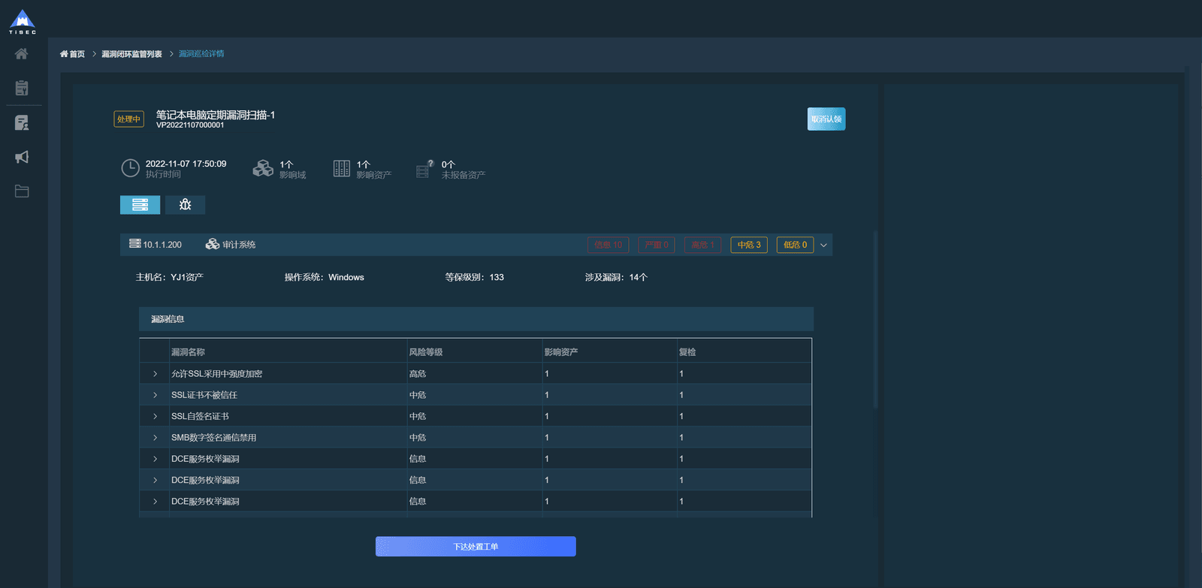Filter by 中危 3 tag
The image size is (1202, 588).
click(x=749, y=245)
